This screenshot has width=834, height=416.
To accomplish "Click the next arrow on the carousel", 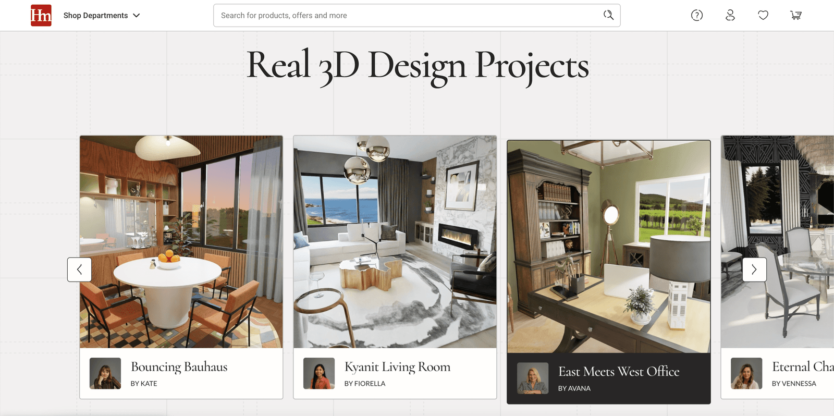I will pos(754,270).
